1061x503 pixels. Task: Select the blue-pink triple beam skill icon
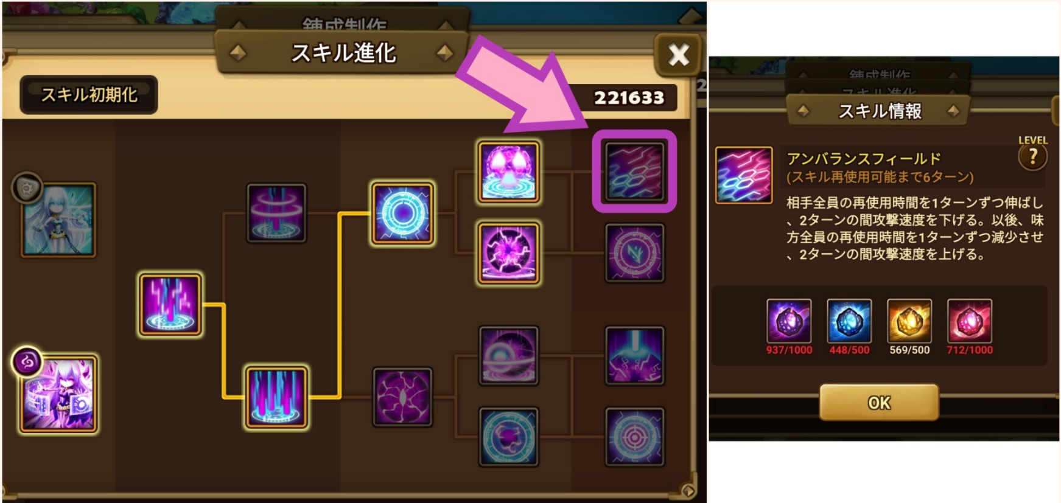(x=276, y=397)
